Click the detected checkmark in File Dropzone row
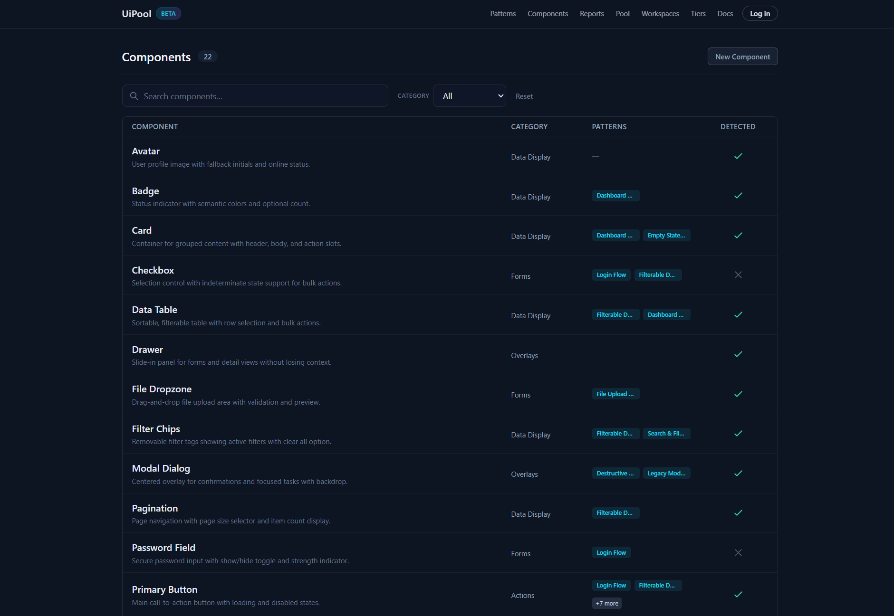 [x=738, y=394]
